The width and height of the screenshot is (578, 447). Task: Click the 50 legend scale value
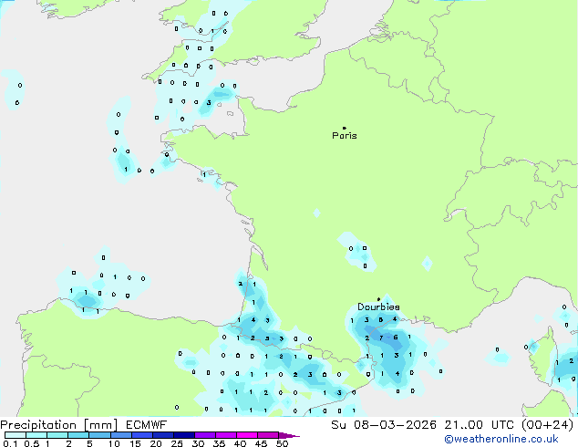(x=282, y=443)
